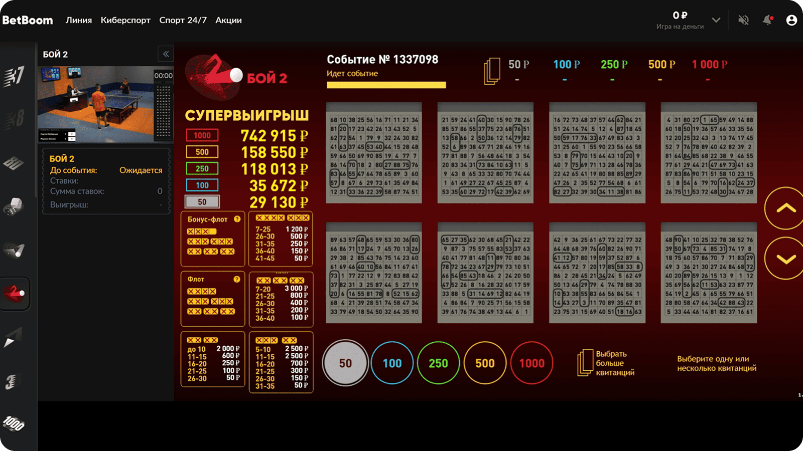Click the table tennis video stream
Viewport: 803px width, 451px height.
[95, 104]
